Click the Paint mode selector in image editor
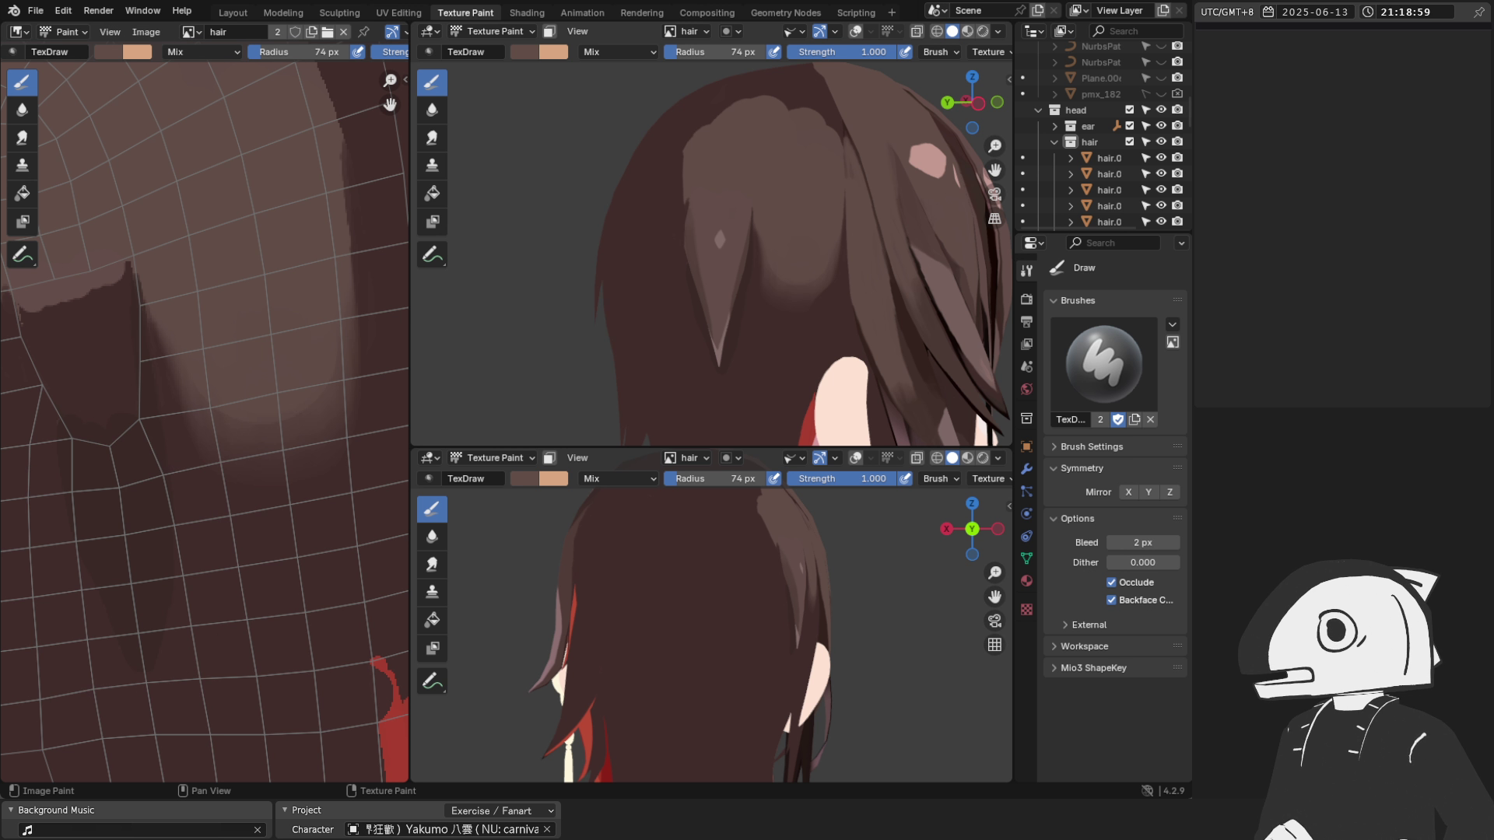The image size is (1494, 840). tap(64, 32)
